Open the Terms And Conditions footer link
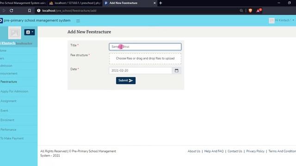The width and height of the screenshot is (296, 166). (282, 151)
